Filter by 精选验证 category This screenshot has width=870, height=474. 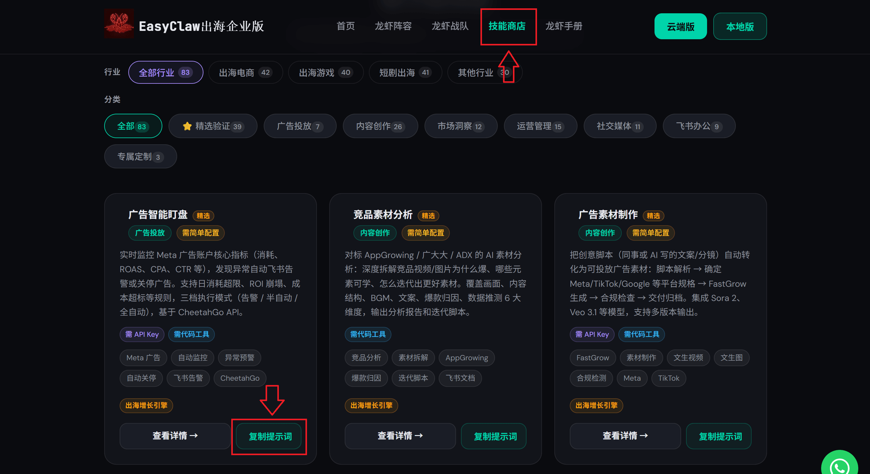click(213, 126)
